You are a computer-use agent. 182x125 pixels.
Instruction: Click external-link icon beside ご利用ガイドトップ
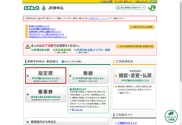[x=116, y=123]
